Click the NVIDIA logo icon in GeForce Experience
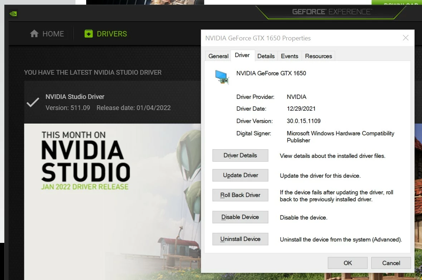 (13, 14)
